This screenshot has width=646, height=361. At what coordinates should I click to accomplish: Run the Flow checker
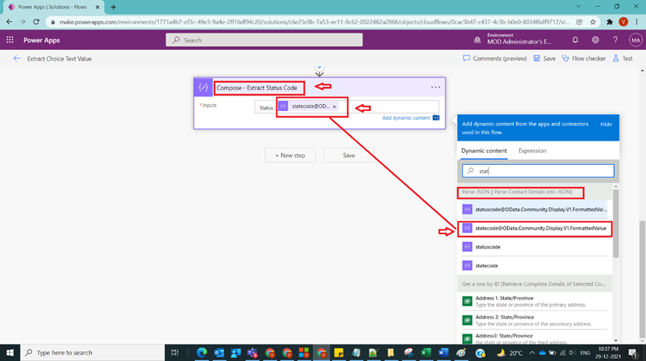(584, 59)
